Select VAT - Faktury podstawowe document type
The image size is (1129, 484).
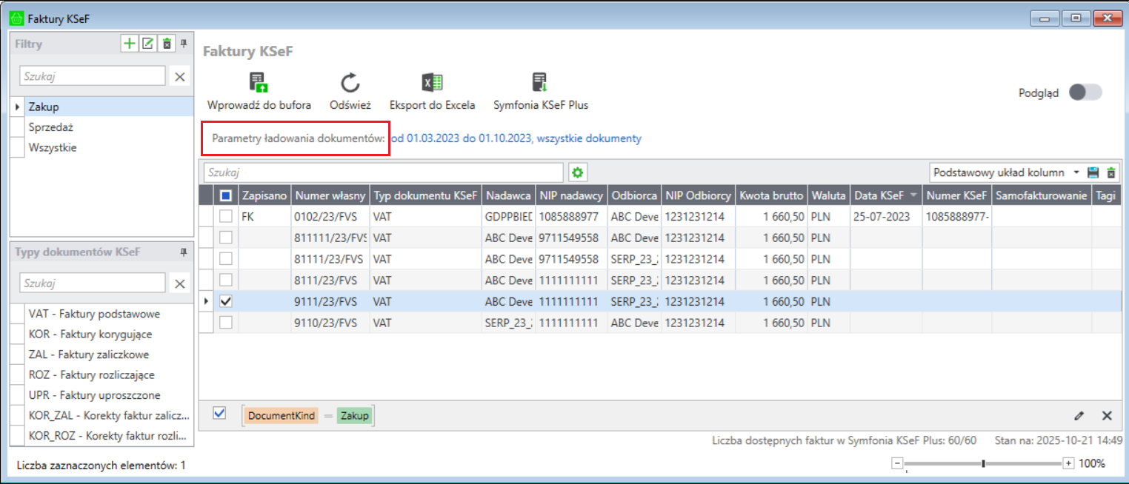[x=94, y=314]
